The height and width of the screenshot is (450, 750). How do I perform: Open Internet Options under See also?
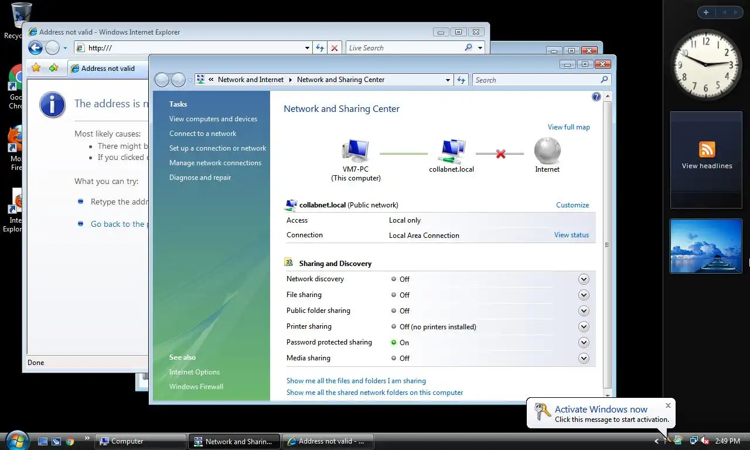coord(195,372)
